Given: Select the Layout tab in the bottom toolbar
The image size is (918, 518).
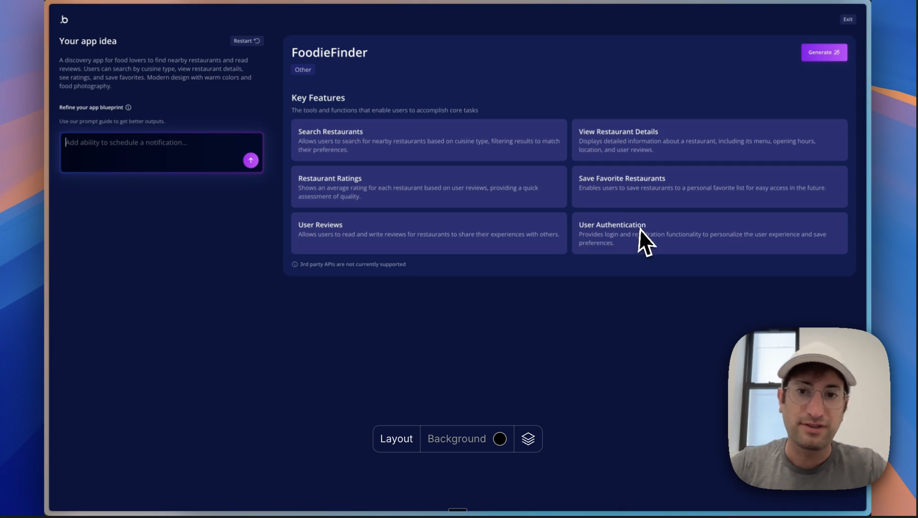Looking at the screenshot, I should tap(396, 438).
